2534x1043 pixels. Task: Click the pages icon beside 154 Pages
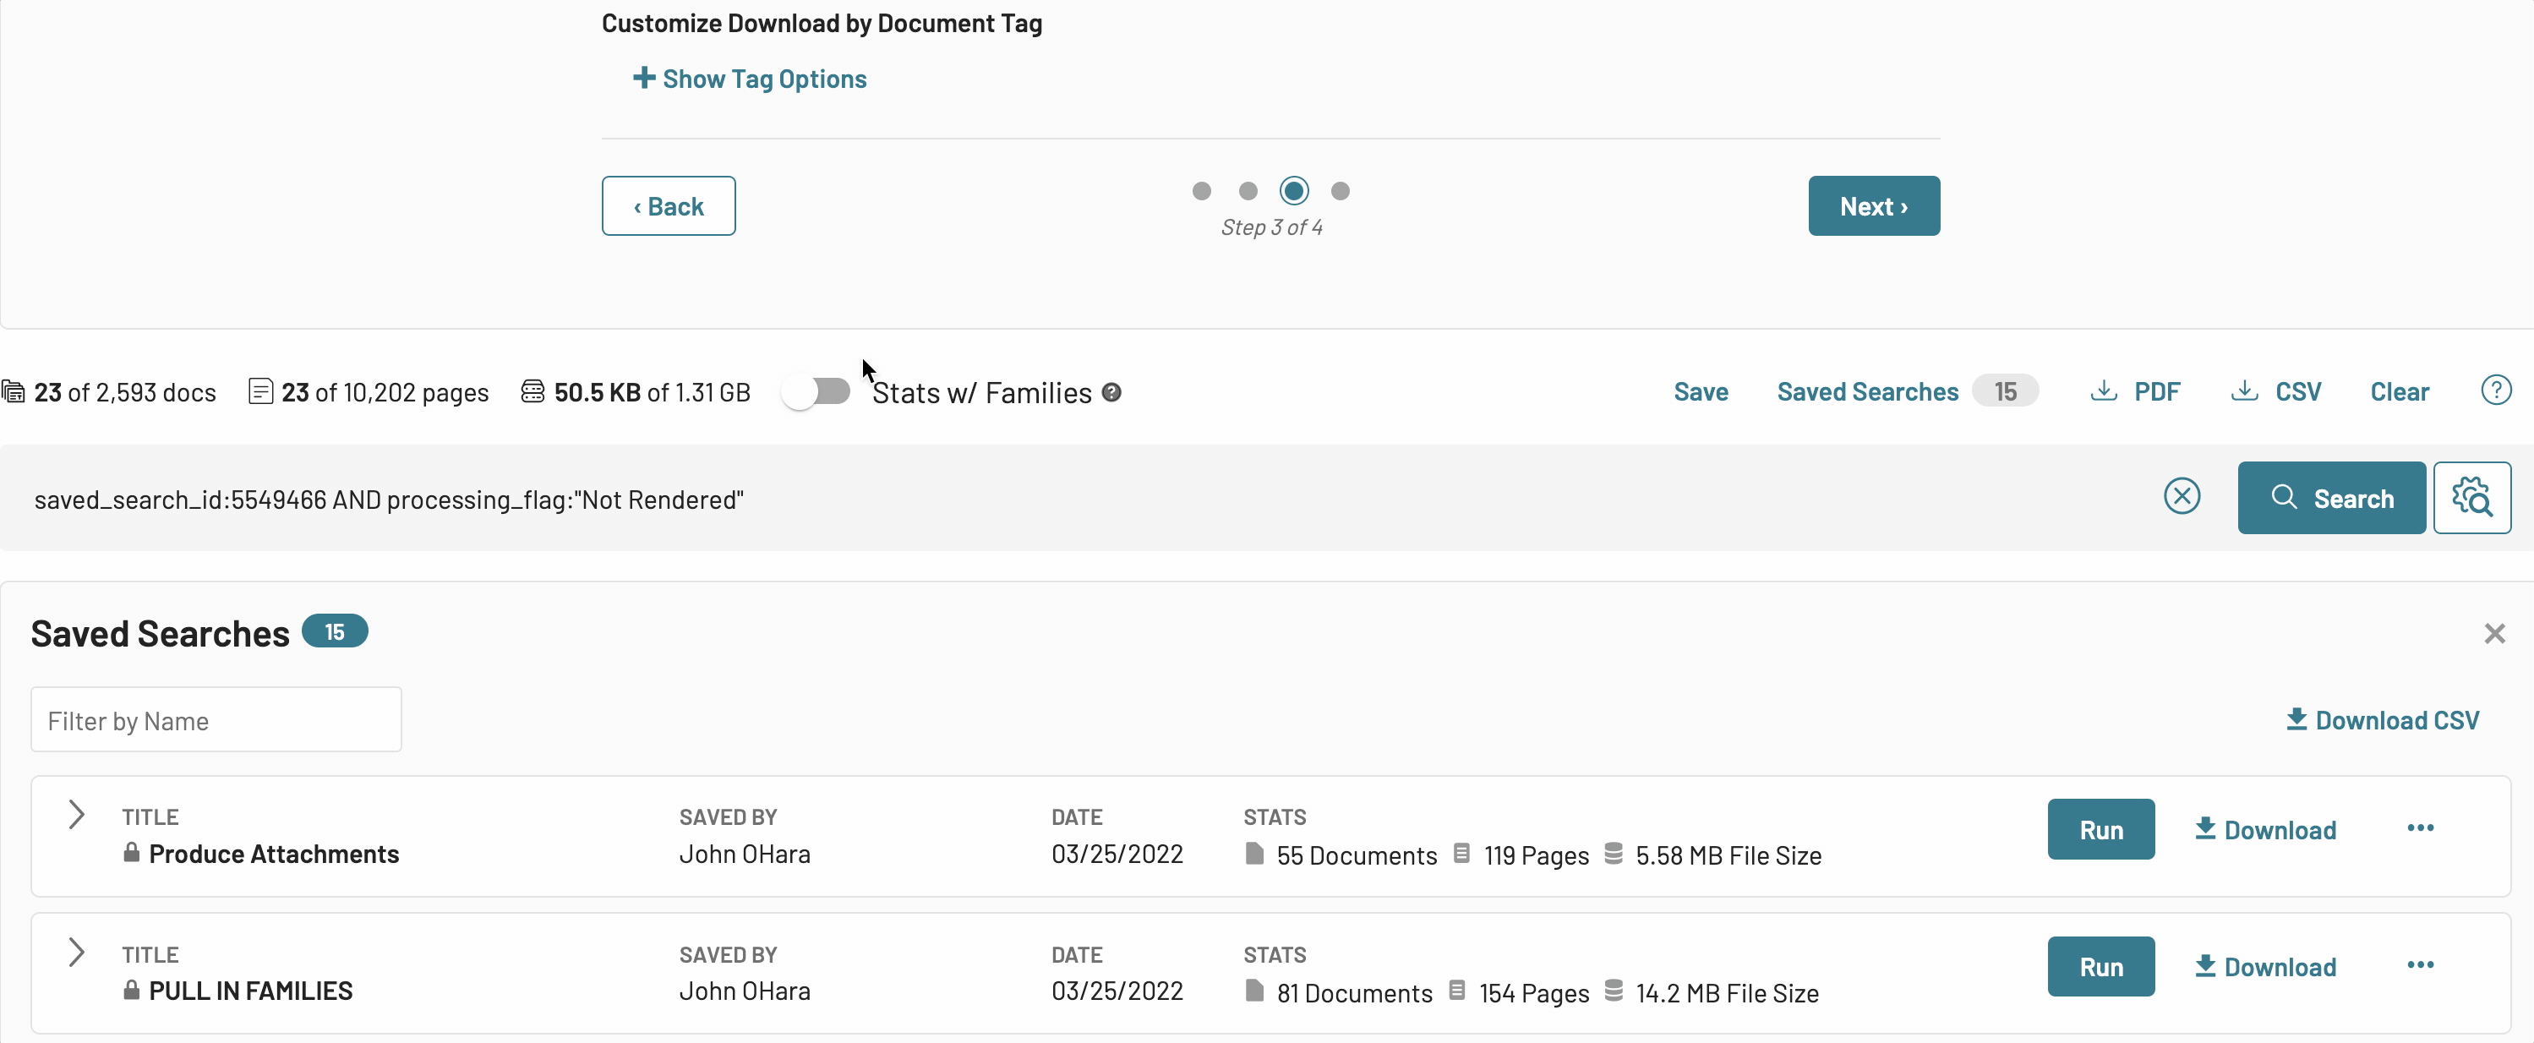(1457, 990)
